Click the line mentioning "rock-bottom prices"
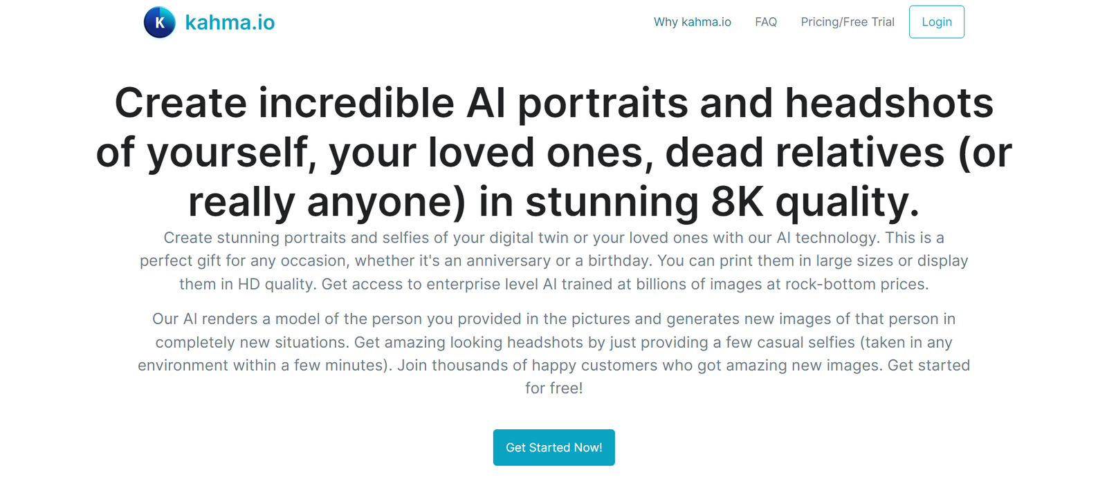The width and height of the screenshot is (1107, 497). coord(553,284)
